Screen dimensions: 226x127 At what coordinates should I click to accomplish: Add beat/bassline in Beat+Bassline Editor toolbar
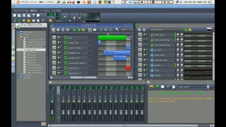coord(185,30)
